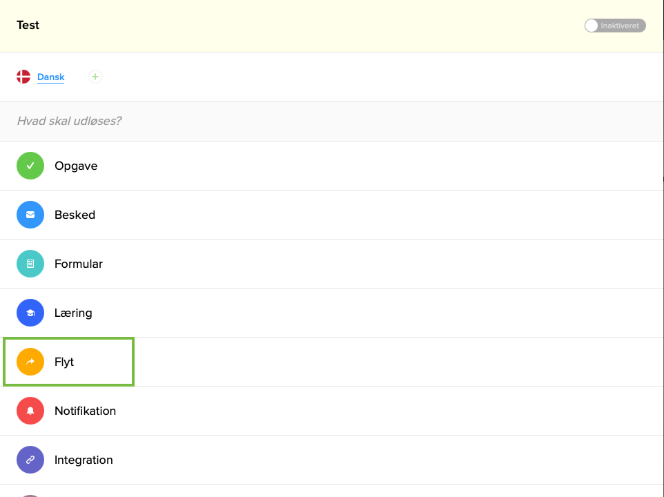Choose the Opgave trigger option label
The width and height of the screenshot is (664, 497).
click(x=76, y=166)
